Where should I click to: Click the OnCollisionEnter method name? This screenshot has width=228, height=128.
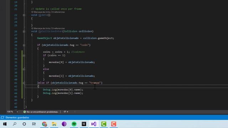50,31
